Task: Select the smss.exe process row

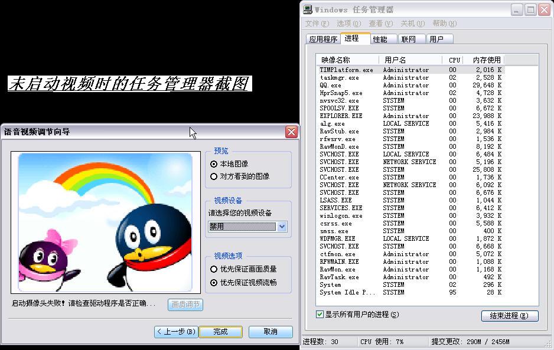Action: click(410, 231)
